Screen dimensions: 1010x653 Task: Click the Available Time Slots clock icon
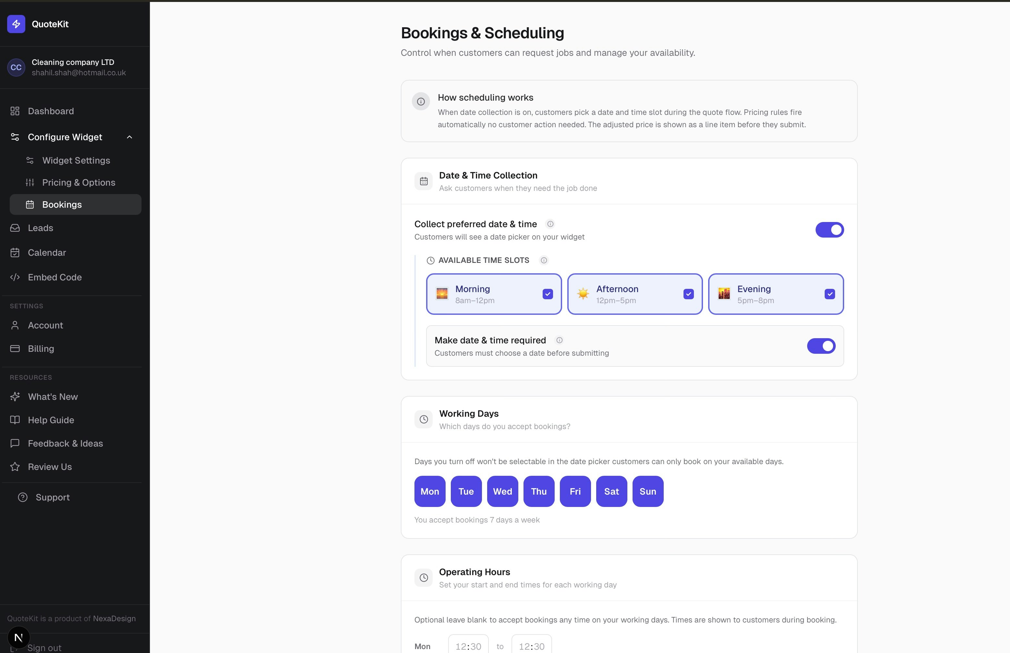click(x=430, y=260)
